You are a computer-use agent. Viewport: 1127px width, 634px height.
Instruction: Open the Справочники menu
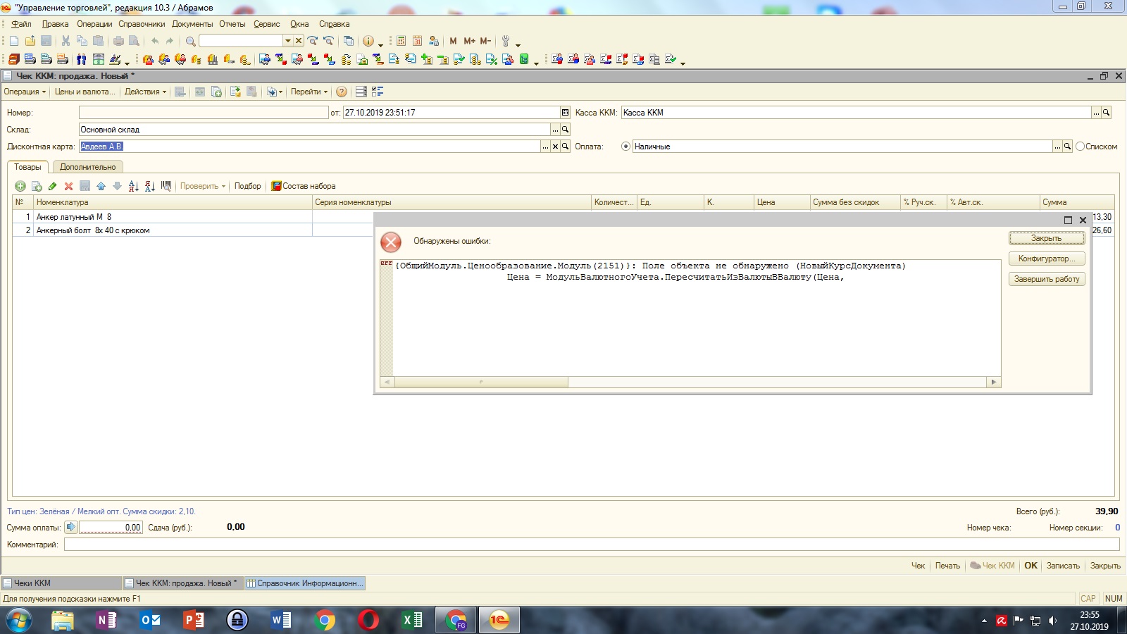[142, 24]
